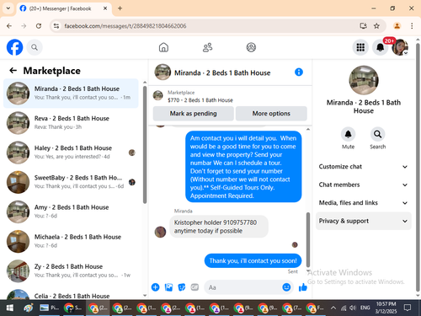Screen dimensions: 421x316
Task: Open the Groups icon in top navigation
Action: 251,47
